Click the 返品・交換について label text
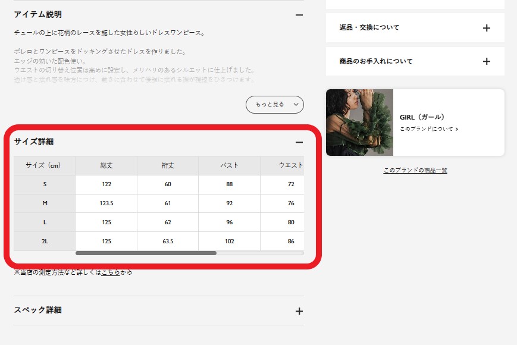Screen dimensions: 517x345 click(x=369, y=28)
